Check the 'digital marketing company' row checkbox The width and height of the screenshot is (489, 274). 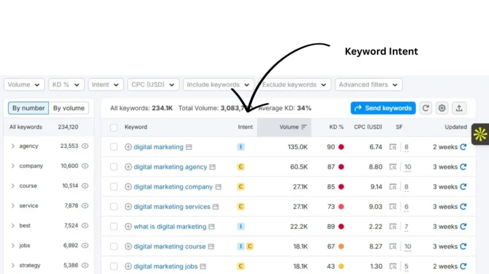pos(114,187)
